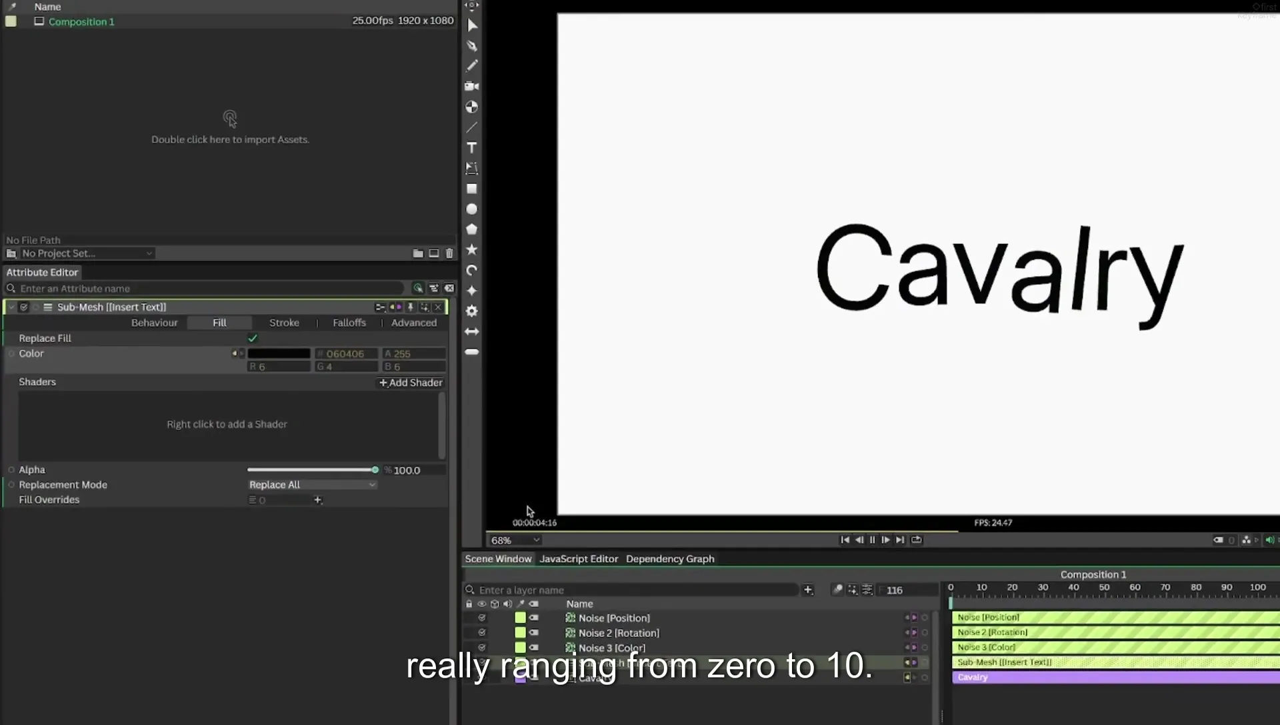1280x725 pixels.
Task: Toggle visibility of Noise [Position] layer
Action: (x=482, y=618)
